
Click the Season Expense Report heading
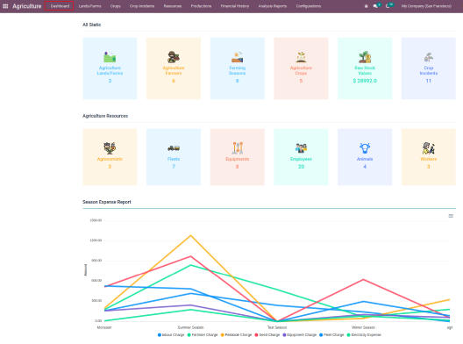(107, 202)
